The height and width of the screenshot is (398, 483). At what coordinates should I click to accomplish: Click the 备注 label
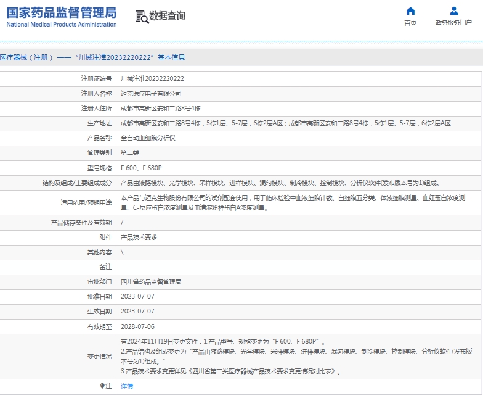click(106, 267)
